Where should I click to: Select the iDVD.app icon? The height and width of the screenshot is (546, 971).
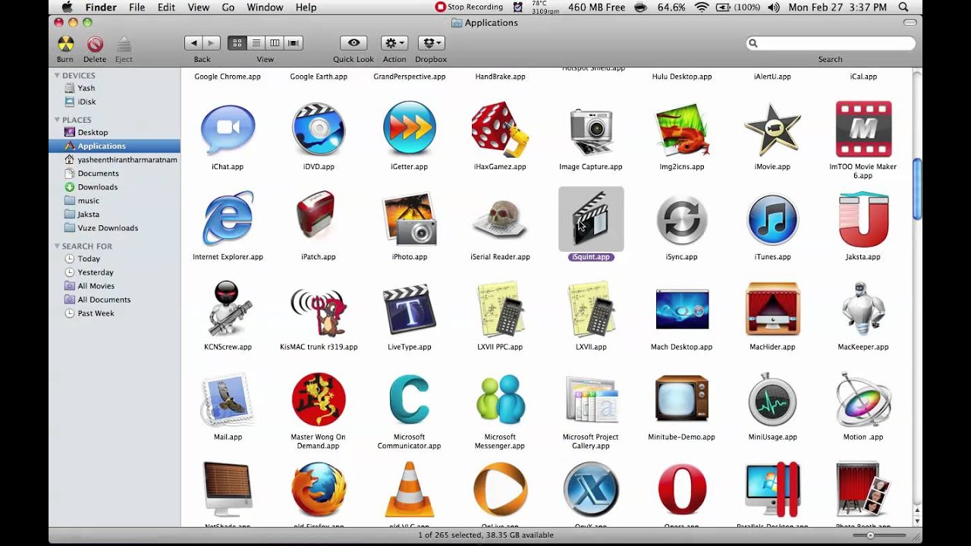click(319, 130)
